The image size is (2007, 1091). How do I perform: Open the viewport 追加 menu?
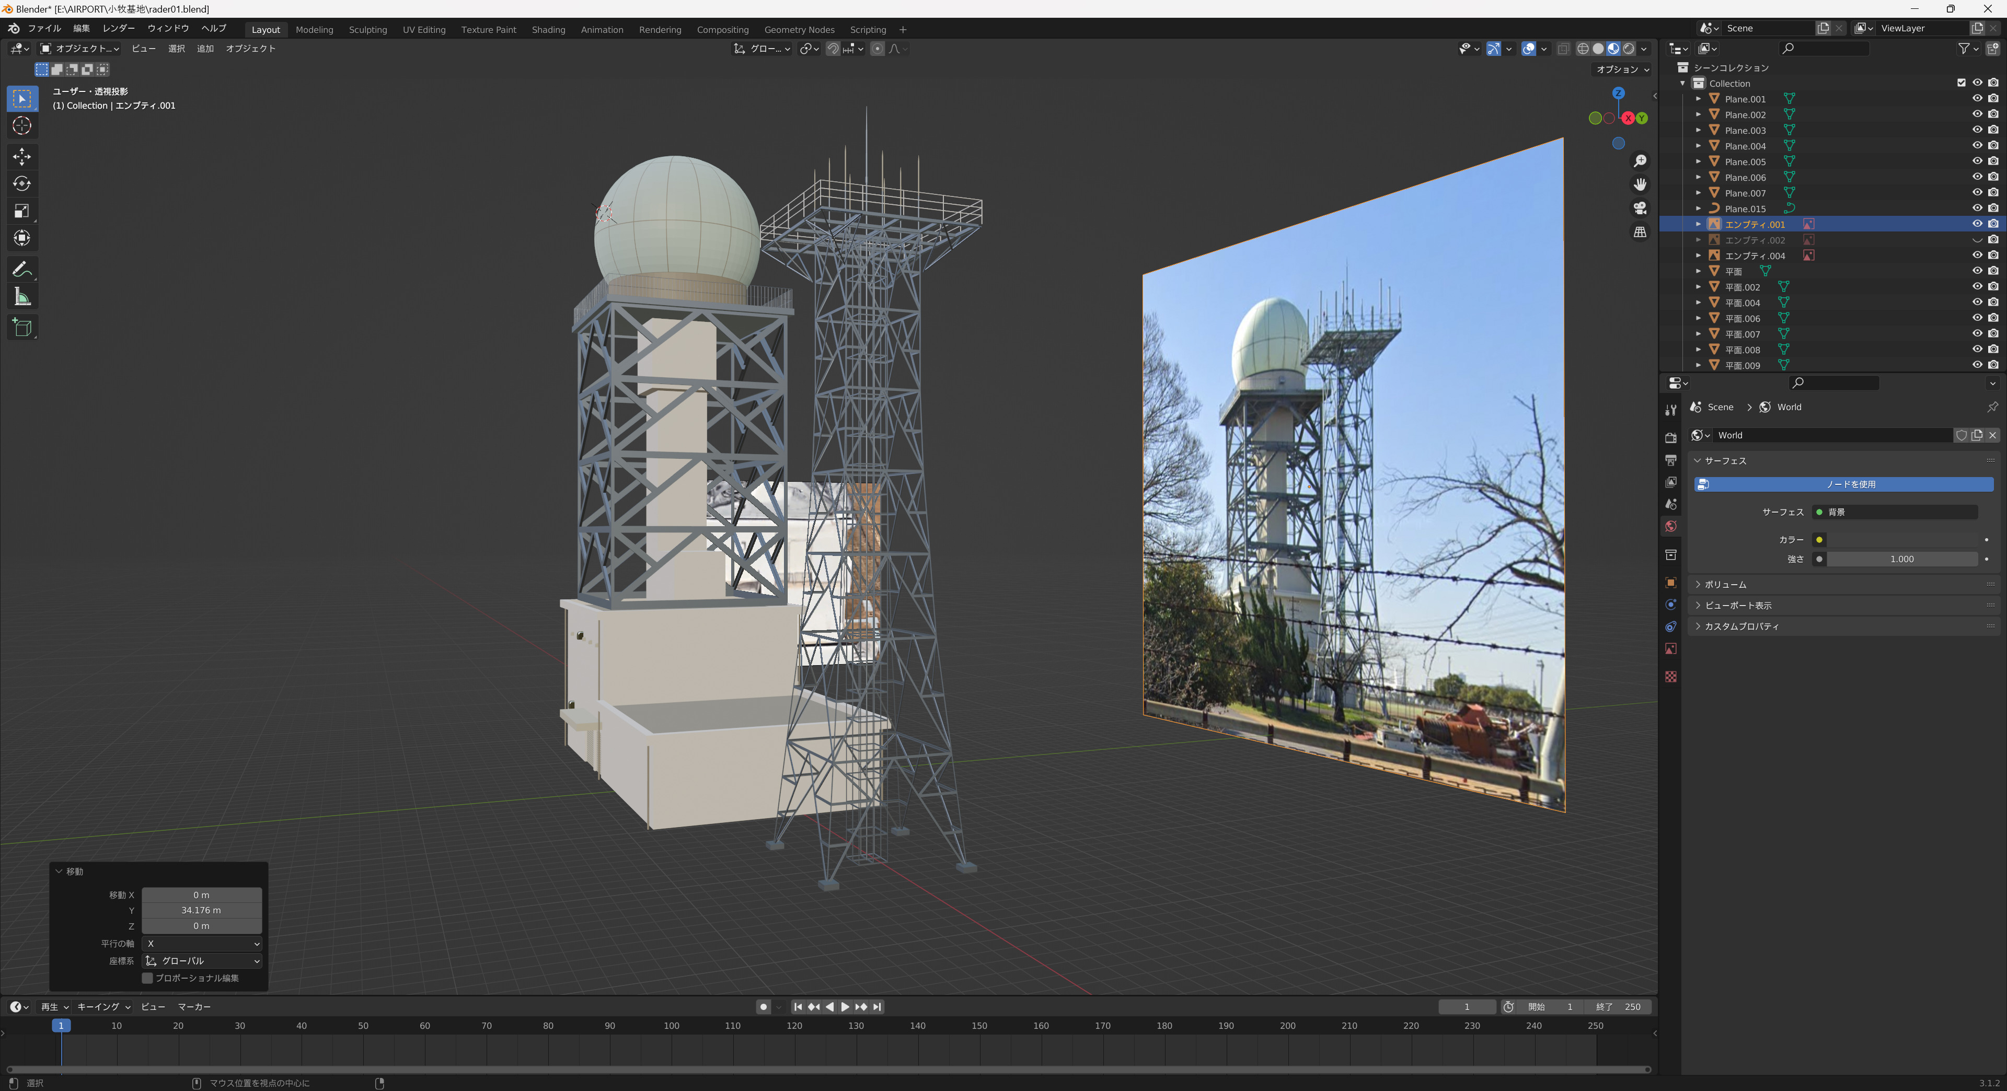point(205,48)
